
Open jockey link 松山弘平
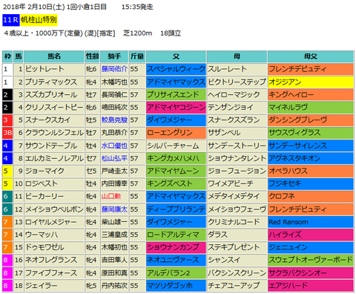click(114, 158)
